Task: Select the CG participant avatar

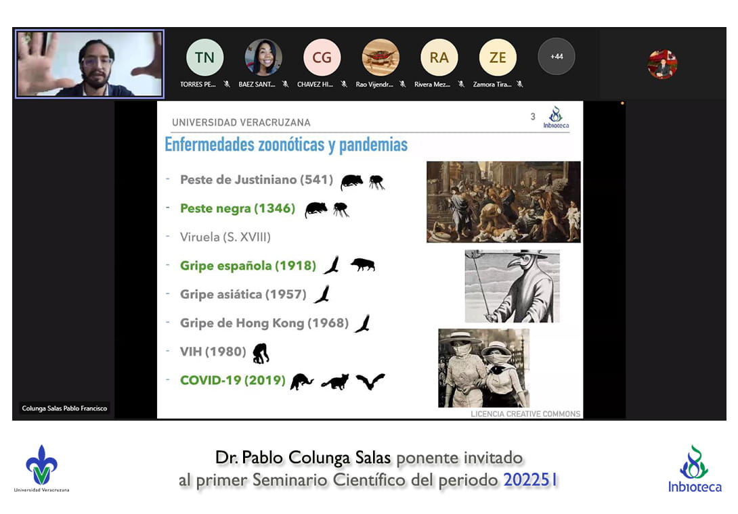Action: point(322,57)
